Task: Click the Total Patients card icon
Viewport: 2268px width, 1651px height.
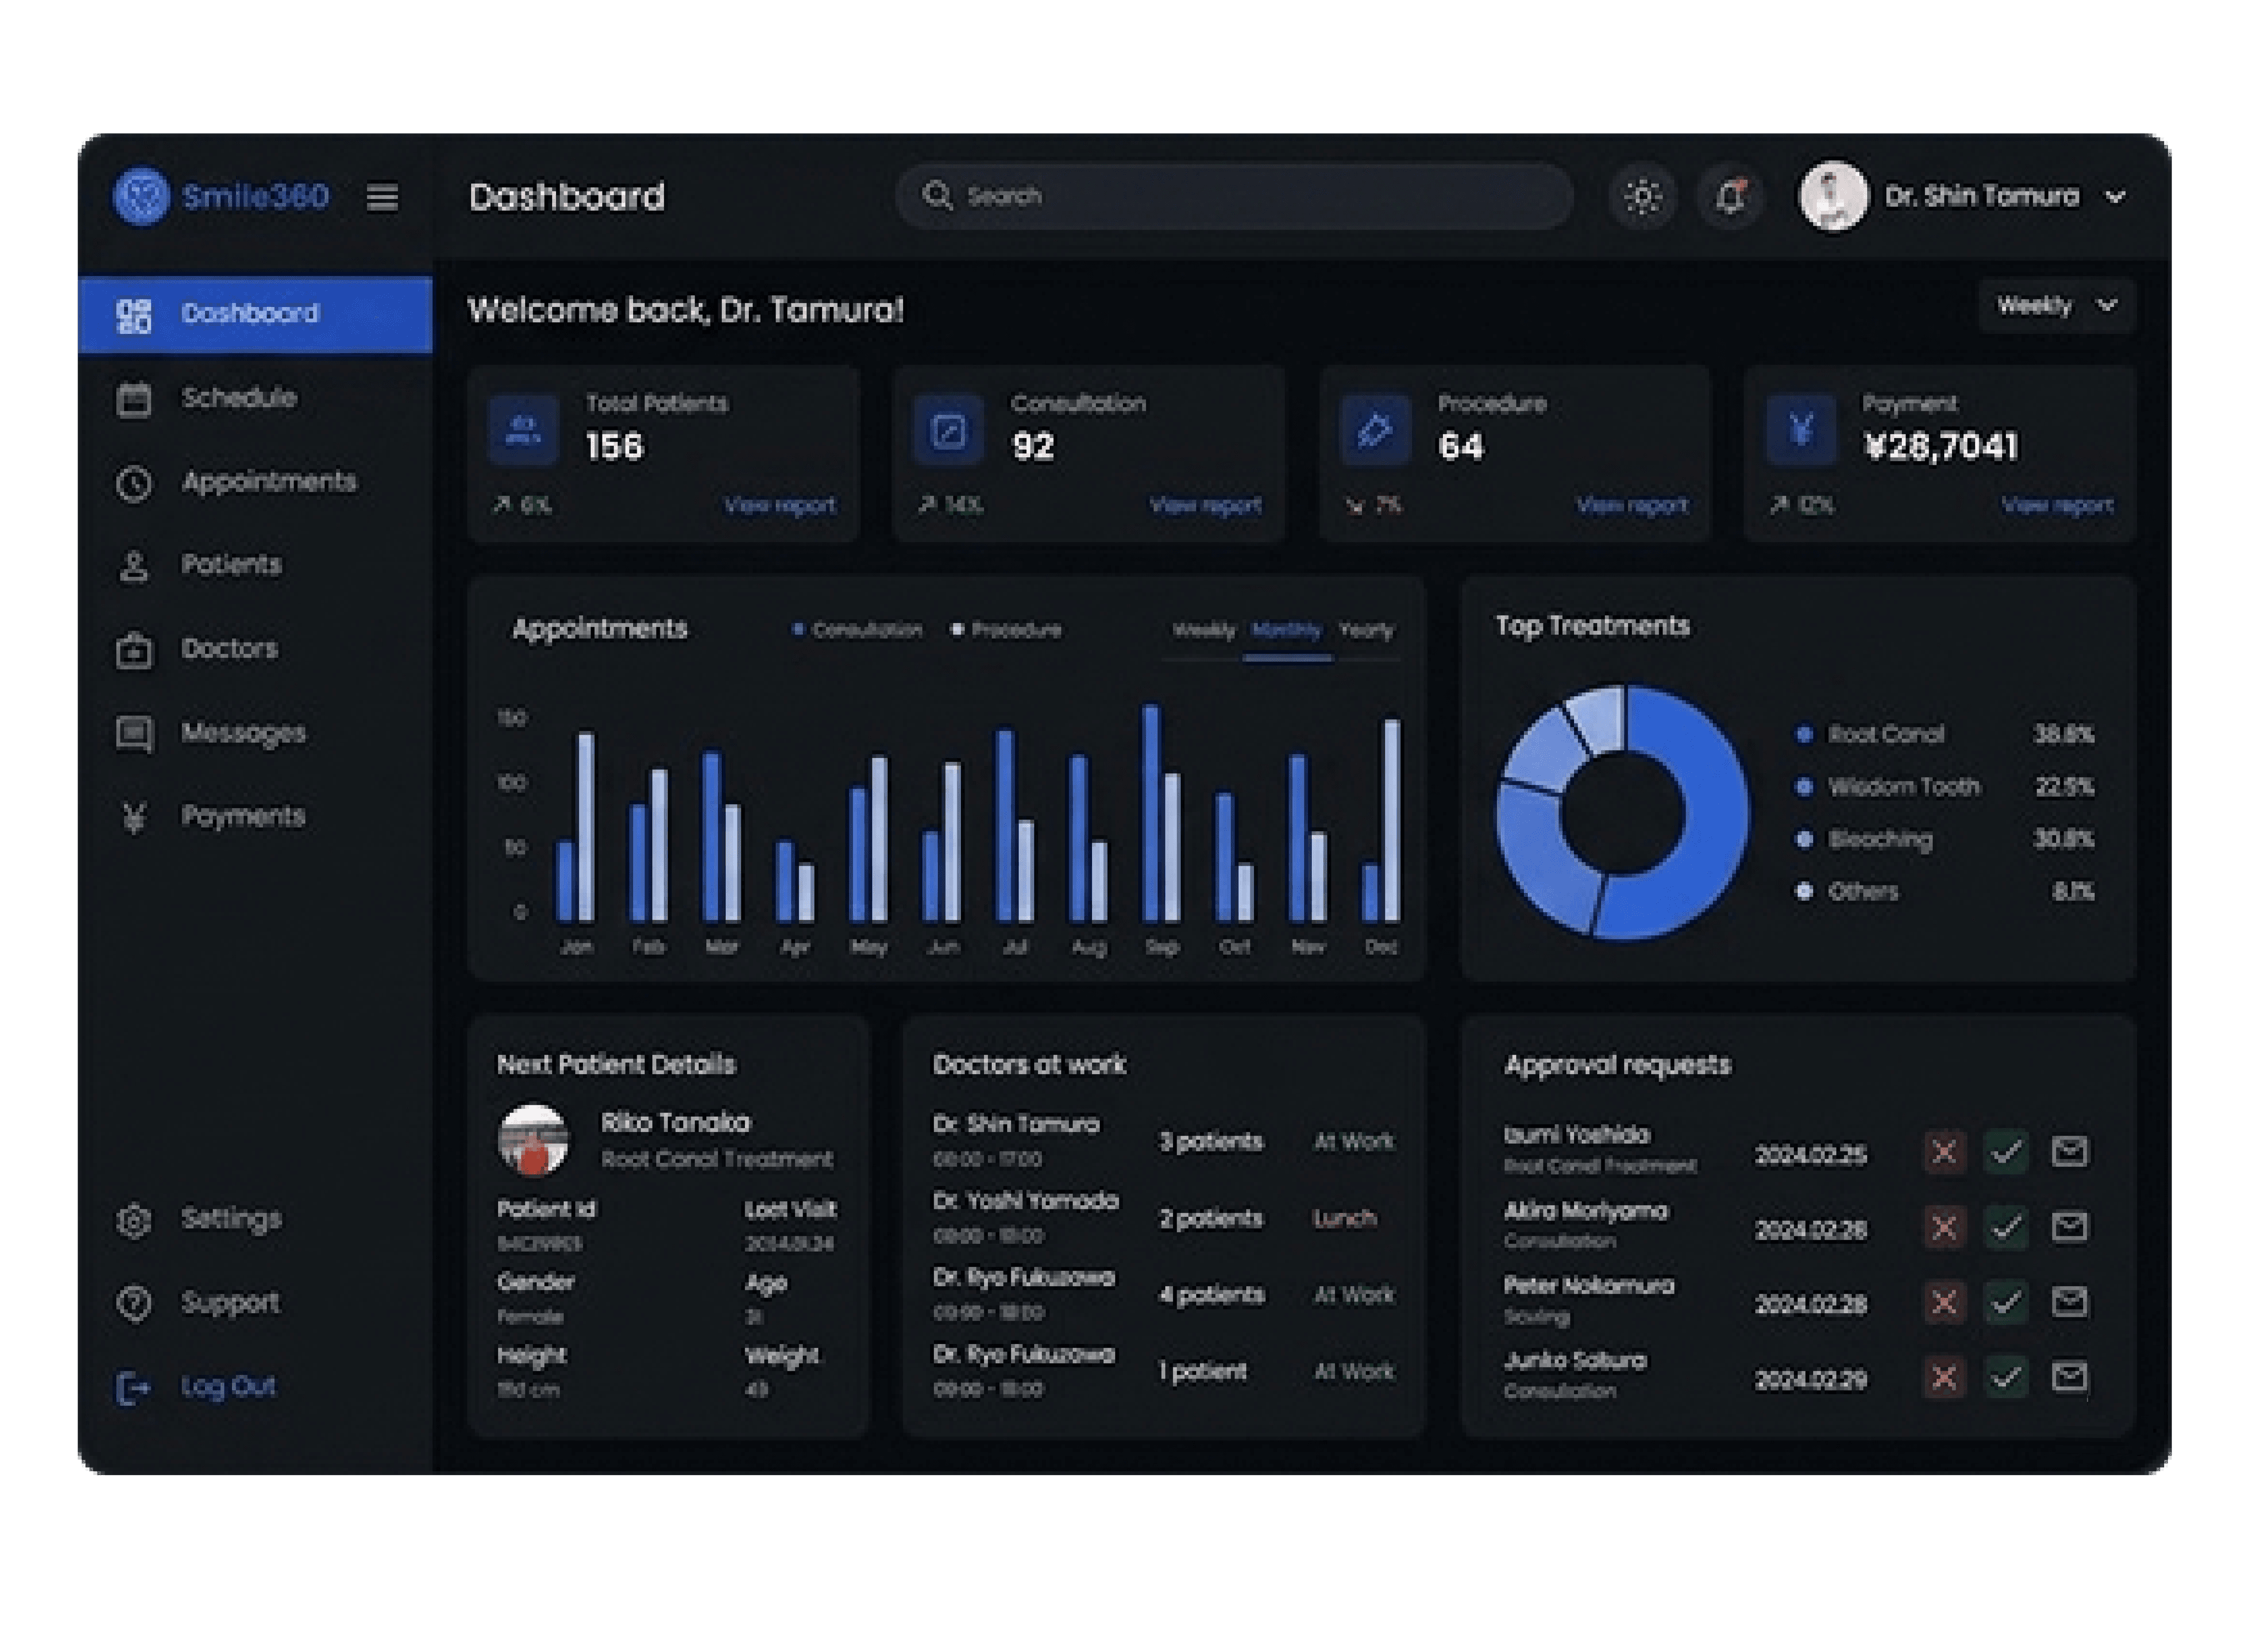Action: pos(523,431)
